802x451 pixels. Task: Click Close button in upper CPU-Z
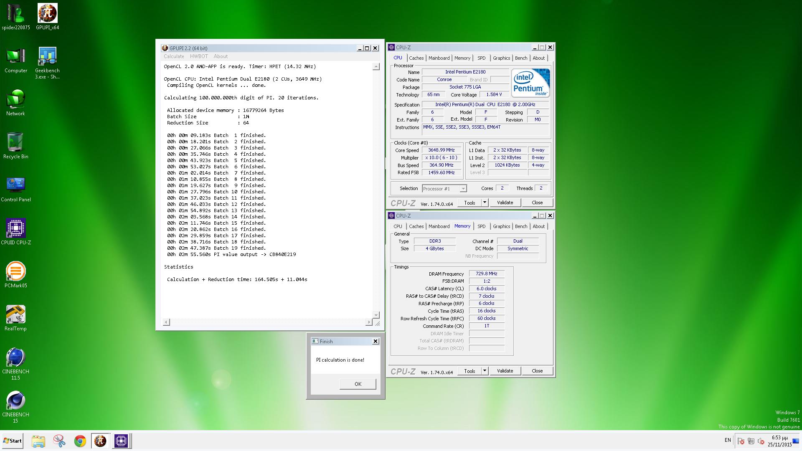[537, 203]
